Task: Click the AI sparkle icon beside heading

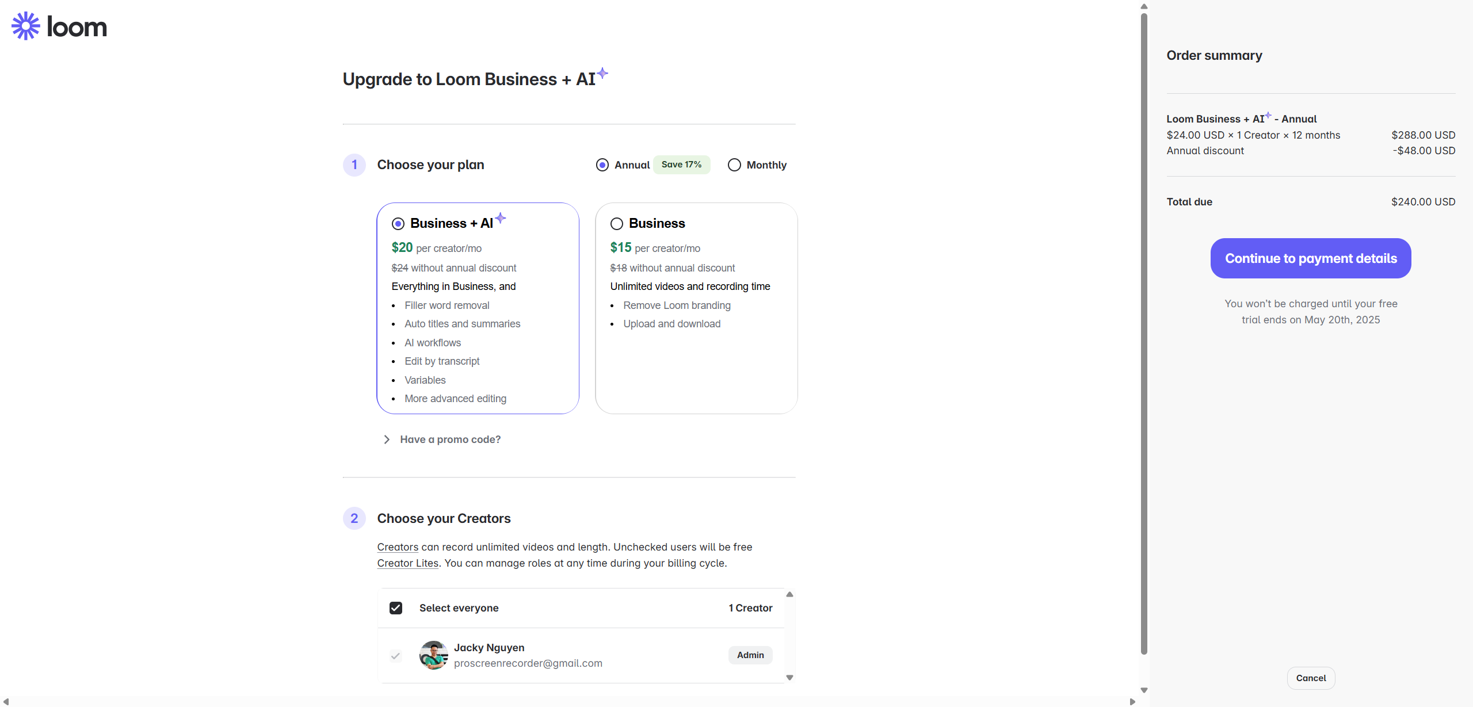Action: pyautogui.click(x=602, y=73)
